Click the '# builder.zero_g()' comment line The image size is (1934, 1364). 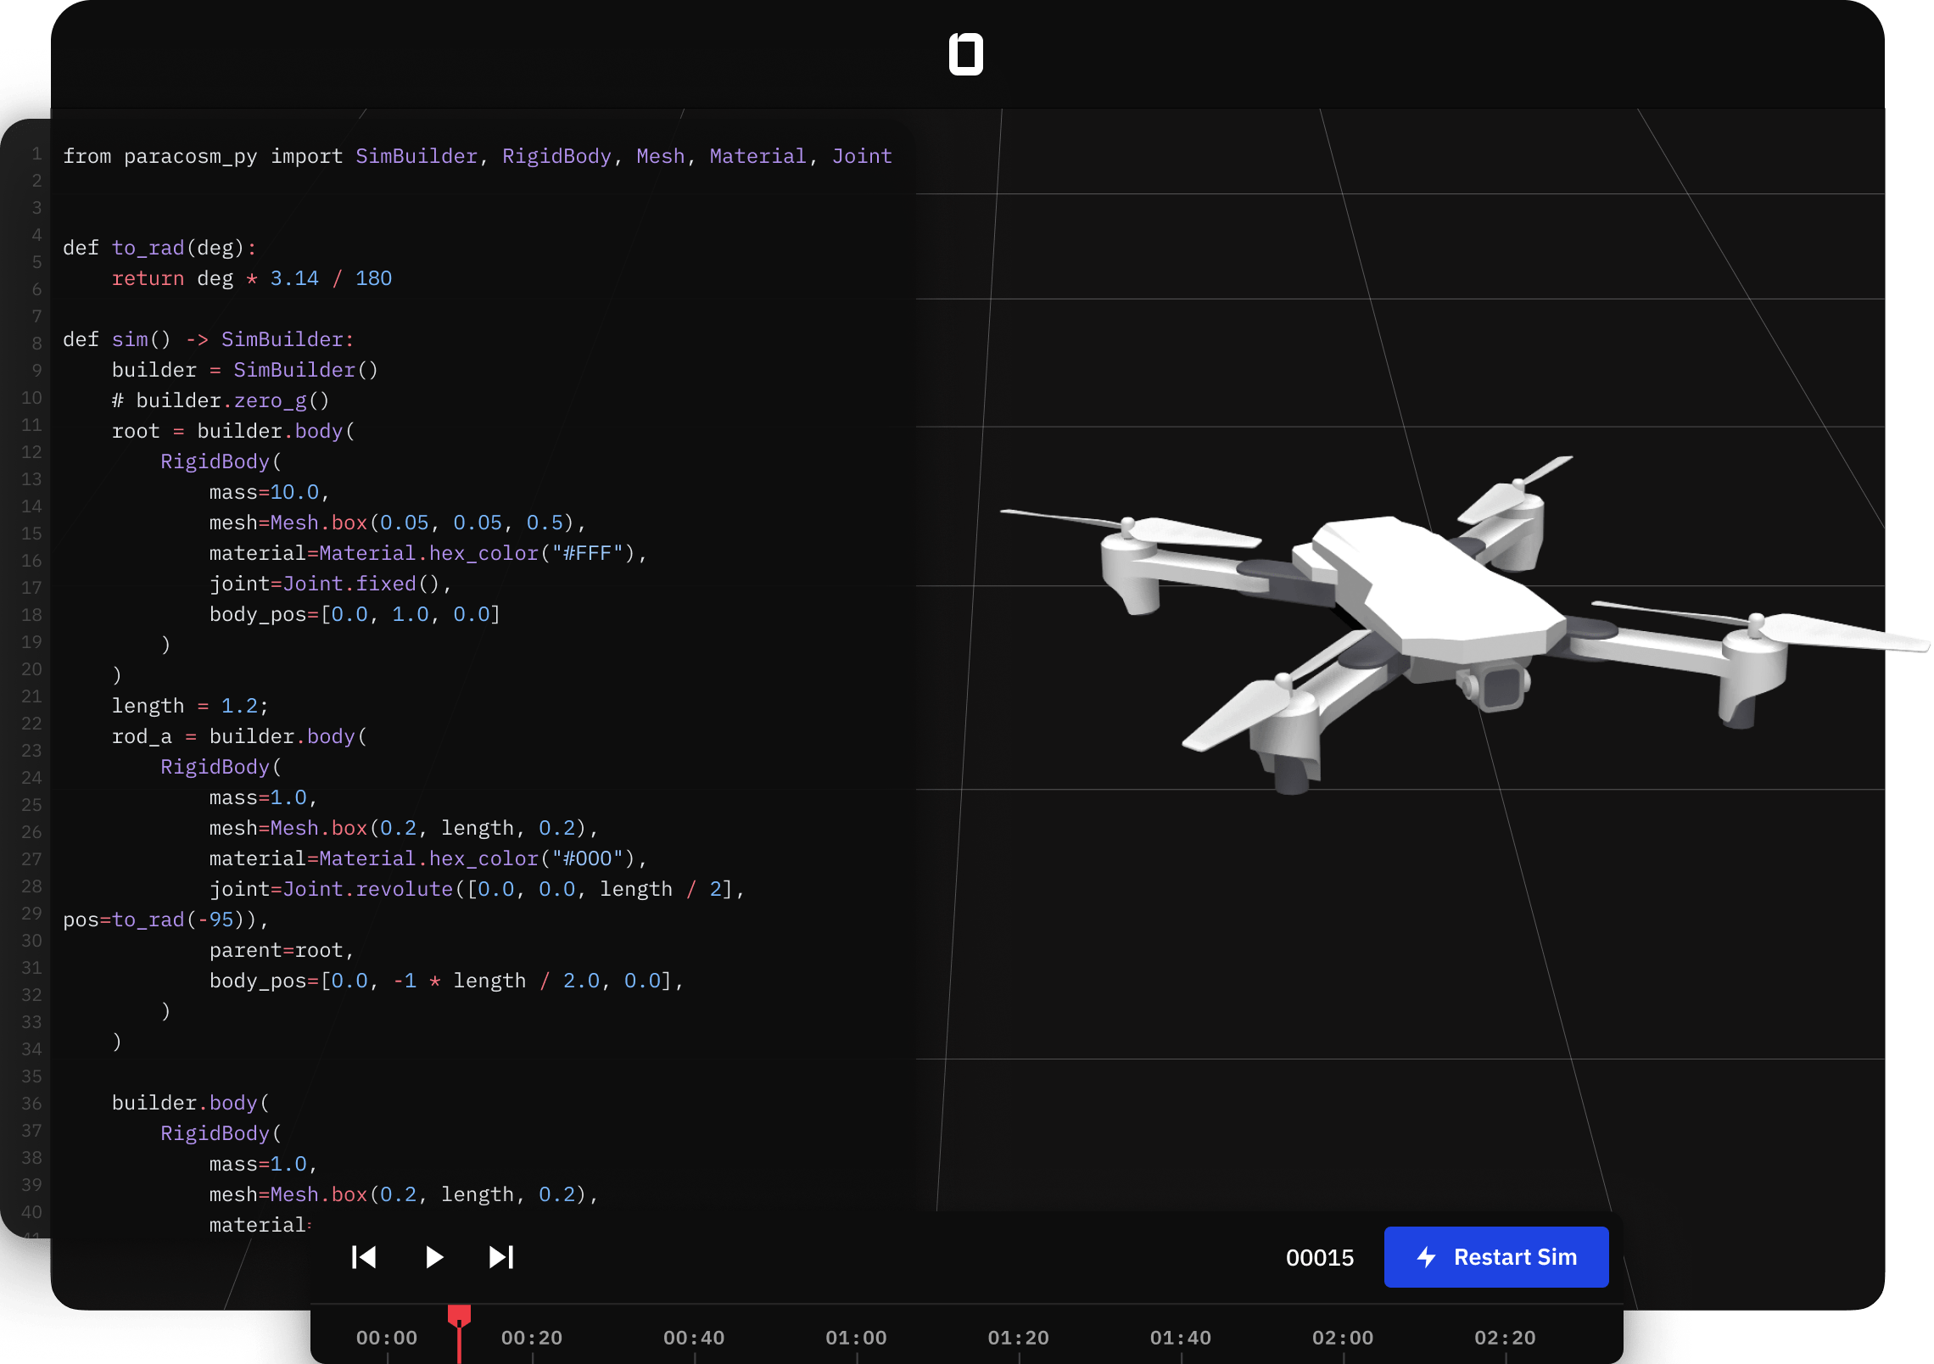point(221,400)
